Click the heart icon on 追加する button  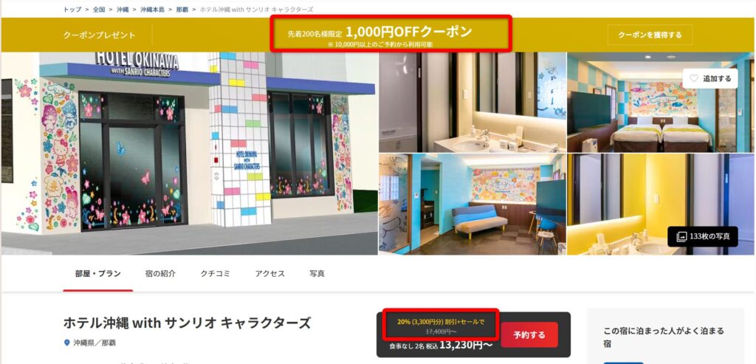pyautogui.click(x=694, y=78)
